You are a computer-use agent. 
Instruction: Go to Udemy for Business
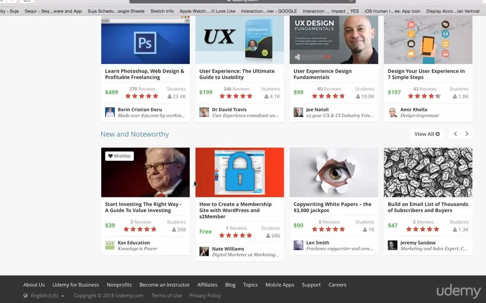(x=76, y=285)
